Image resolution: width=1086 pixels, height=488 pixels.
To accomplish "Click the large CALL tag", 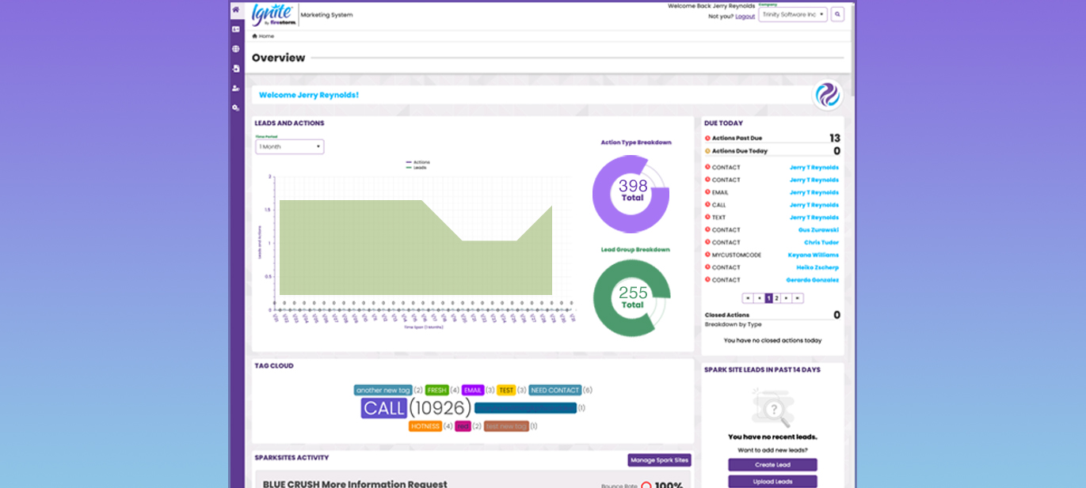I will point(384,408).
